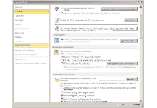Open the Letters And Fonts button
Screen dimensions: 157x108
pyautogui.click(x=125, y=29)
